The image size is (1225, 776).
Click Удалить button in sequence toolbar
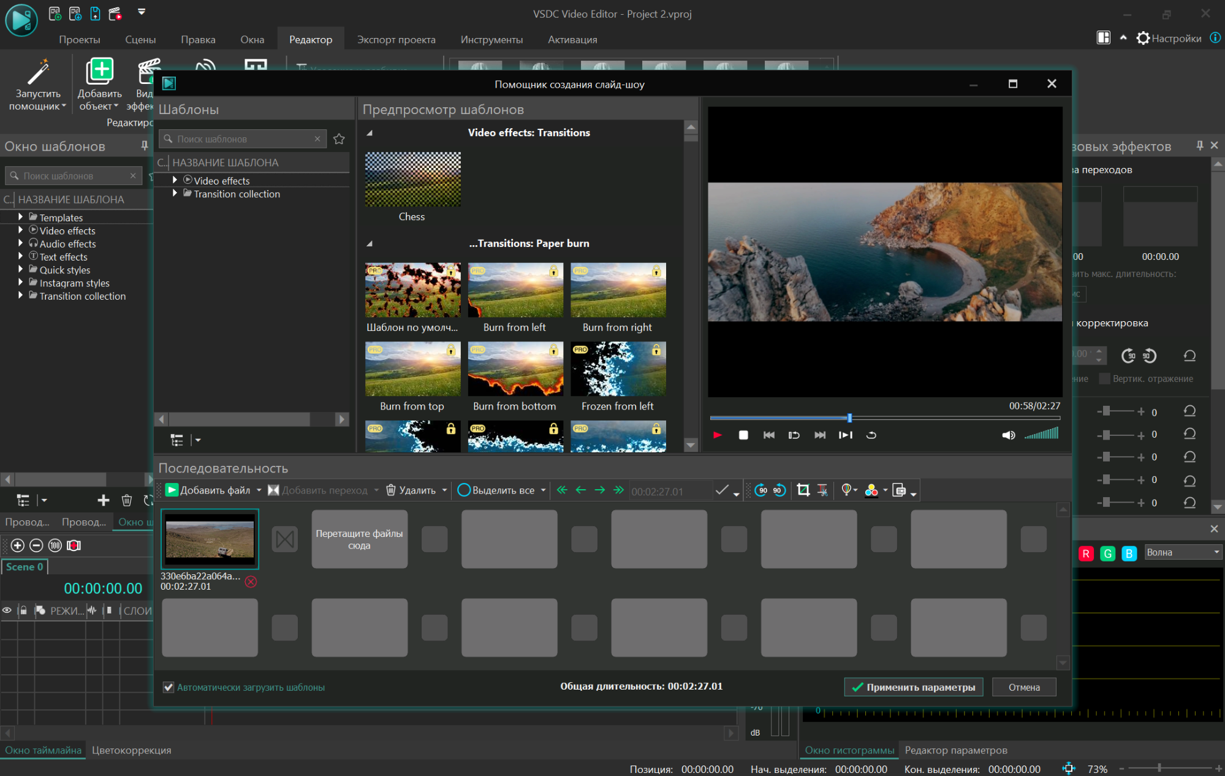[411, 490]
